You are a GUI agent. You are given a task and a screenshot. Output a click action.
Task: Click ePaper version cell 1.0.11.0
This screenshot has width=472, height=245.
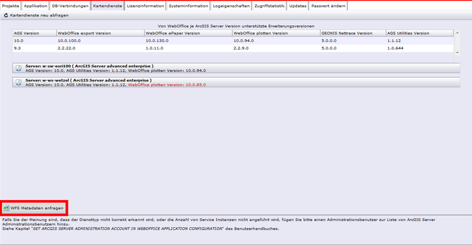coord(188,48)
